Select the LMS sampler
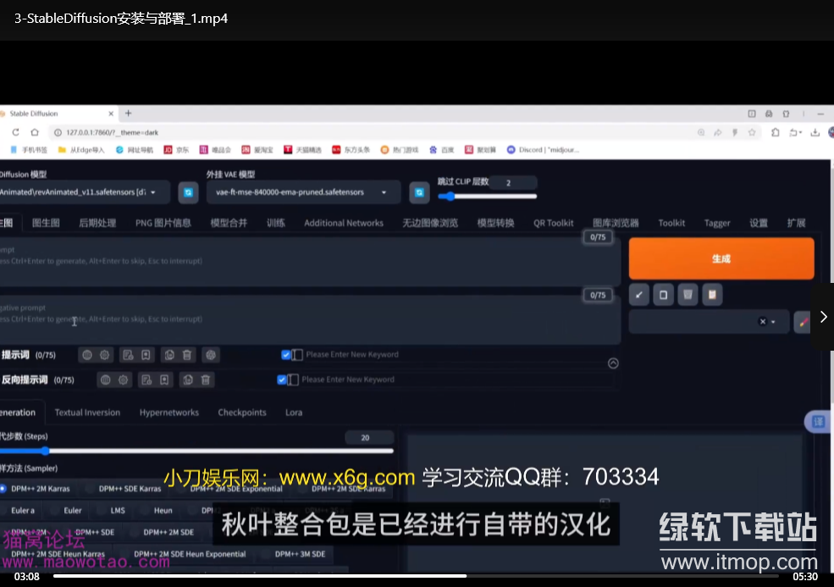834x587 pixels. [113, 511]
